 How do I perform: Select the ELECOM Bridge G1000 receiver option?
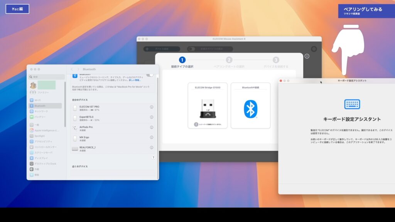(x=208, y=106)
